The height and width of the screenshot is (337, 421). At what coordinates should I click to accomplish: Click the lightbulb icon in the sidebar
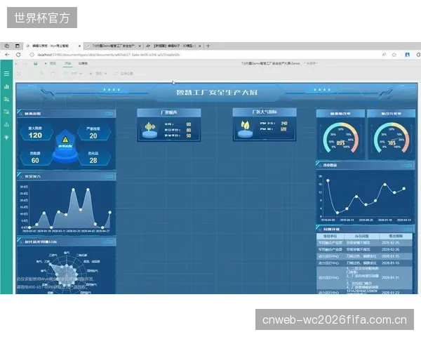pyautogui.click(x=6, y=138)
